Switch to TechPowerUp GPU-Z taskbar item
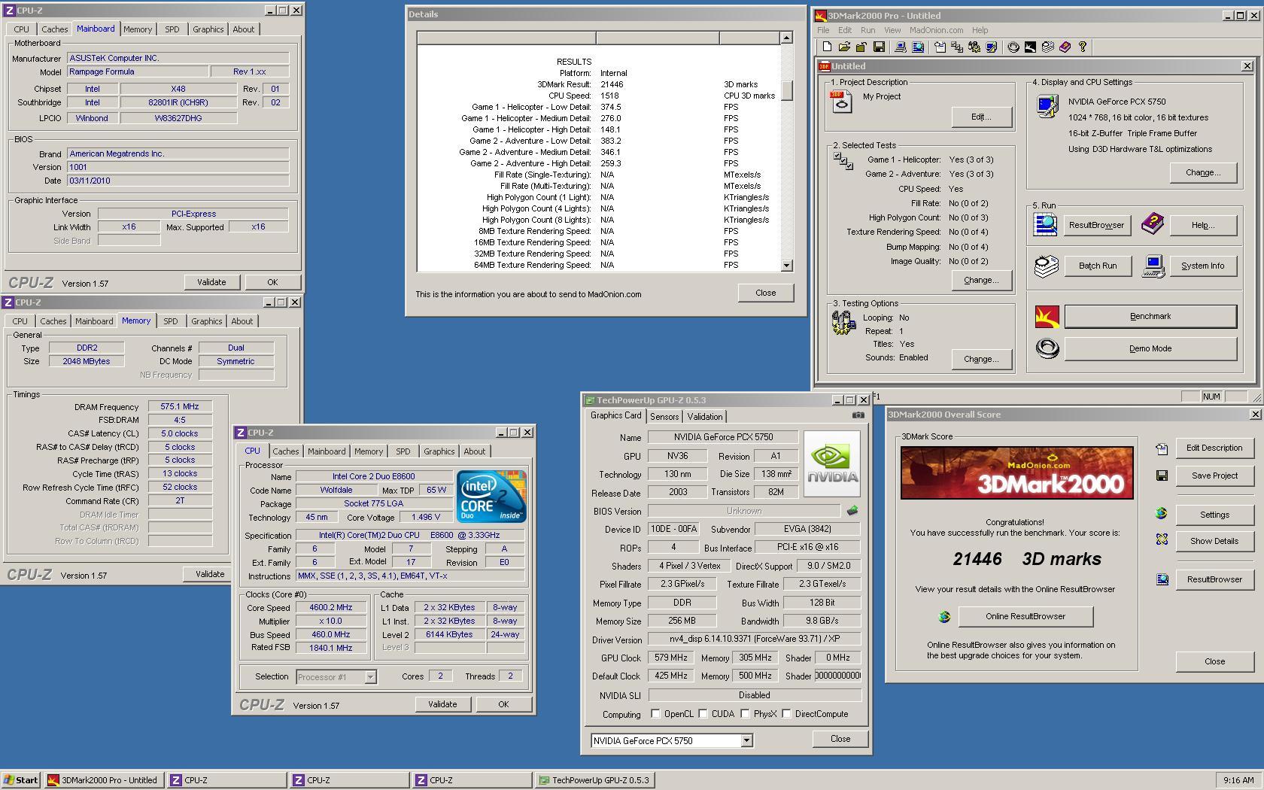1264x790 pixels. pyautogui.click(x=594, y=780)
